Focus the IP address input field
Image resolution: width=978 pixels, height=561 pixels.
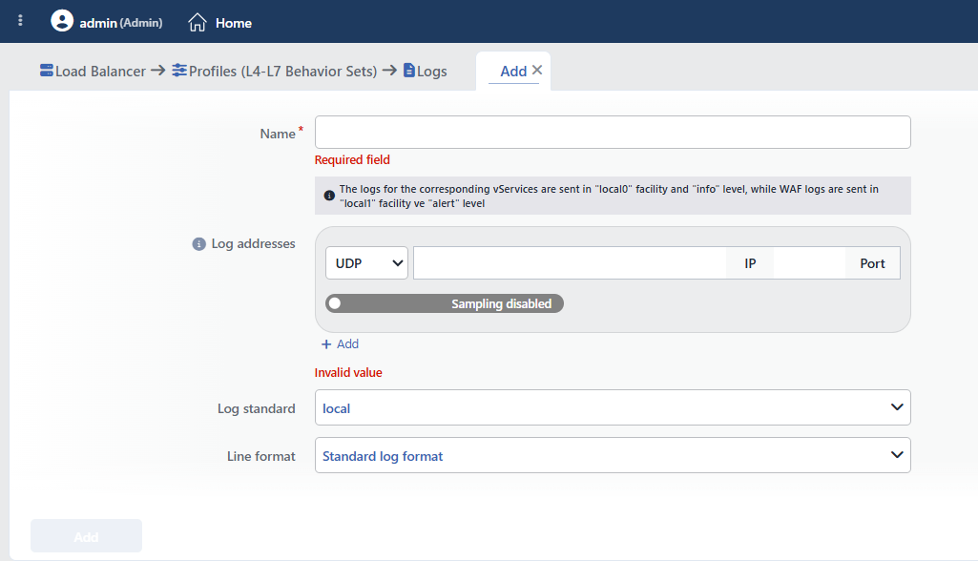(570, 262)
